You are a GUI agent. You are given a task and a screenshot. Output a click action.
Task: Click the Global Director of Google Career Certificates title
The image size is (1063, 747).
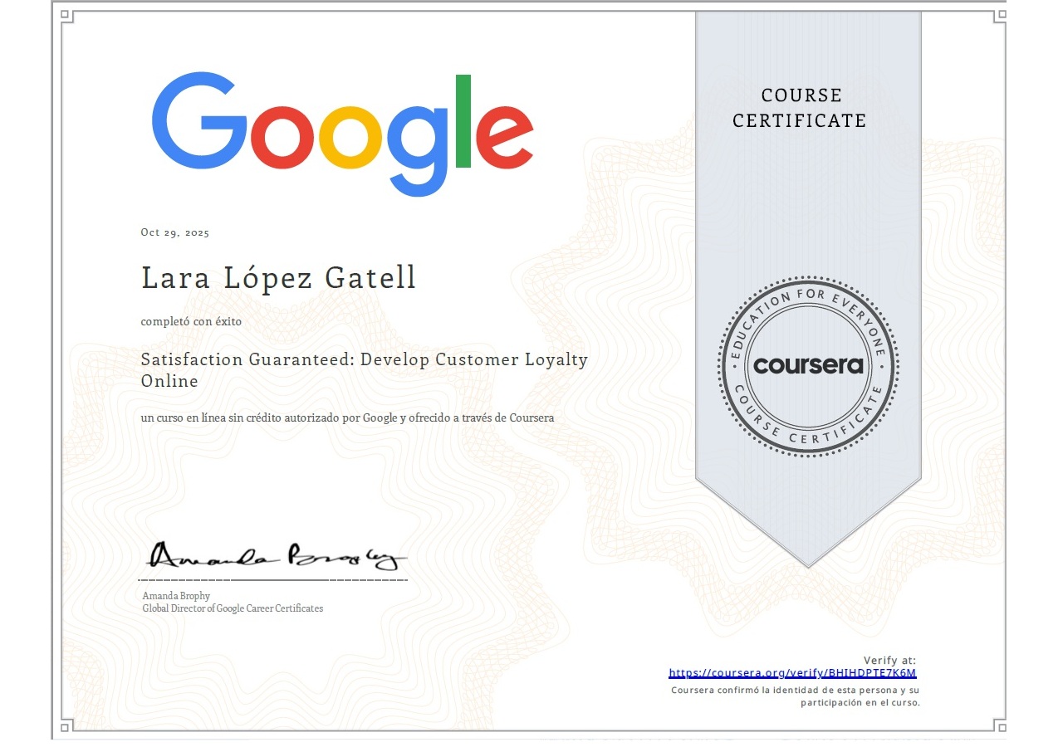pyautogui.click(x=233, y=608)
